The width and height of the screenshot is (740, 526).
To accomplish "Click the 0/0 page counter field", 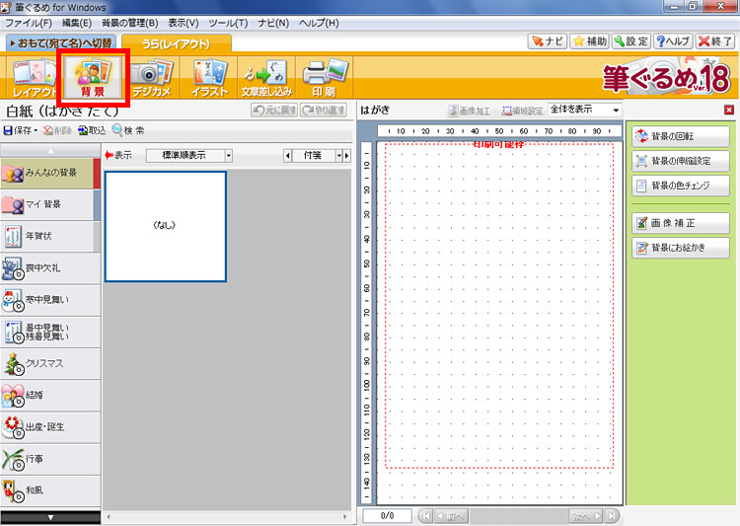I will pyautogui.click(x=387, y=515).
